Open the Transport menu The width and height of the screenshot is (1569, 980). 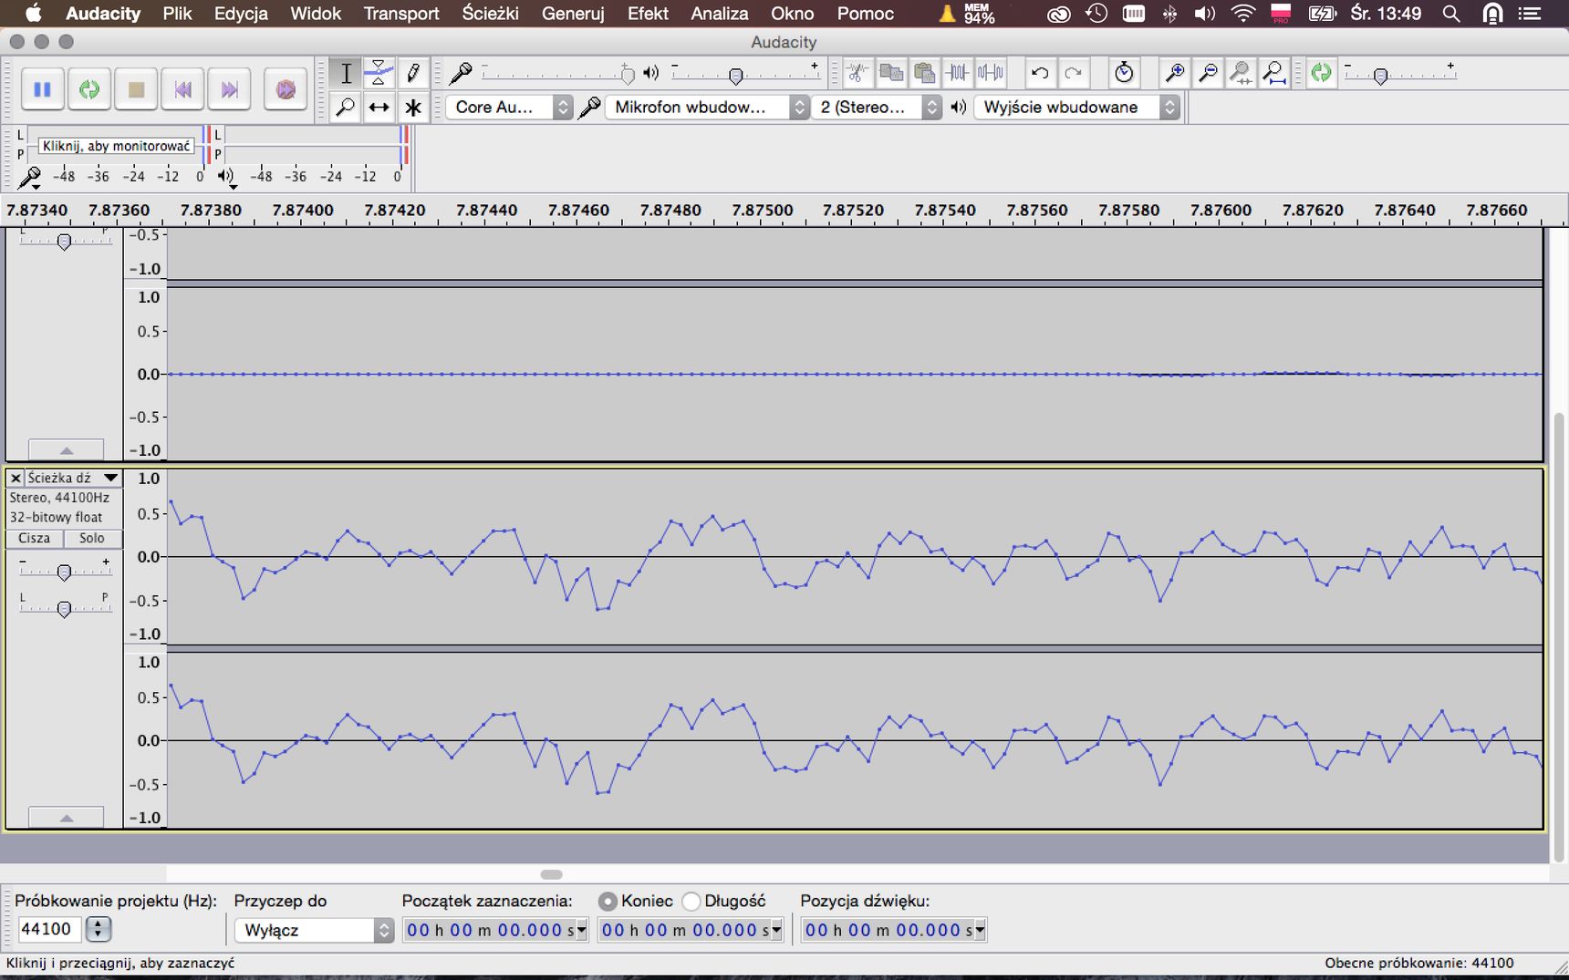click(401, 14)
